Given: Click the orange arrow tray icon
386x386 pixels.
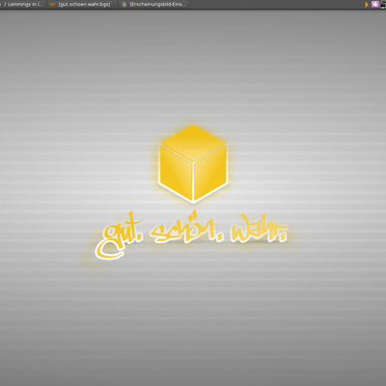Looking at the screenshot, I should 367,5.
